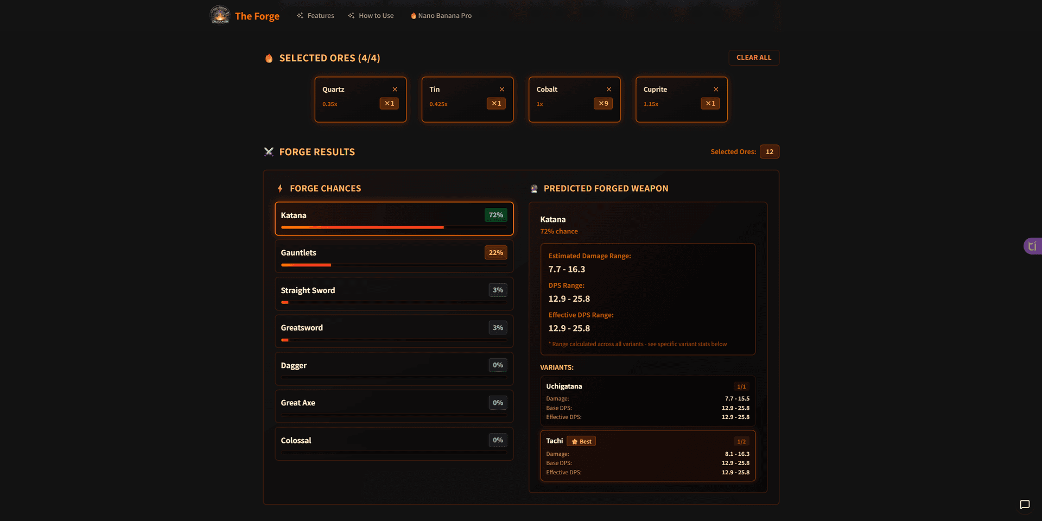Image resolution: width=1042 pixels, height=521 pixels.
Task: Click the lightning icon next to Forge Chances
Action: coord(280,188)
